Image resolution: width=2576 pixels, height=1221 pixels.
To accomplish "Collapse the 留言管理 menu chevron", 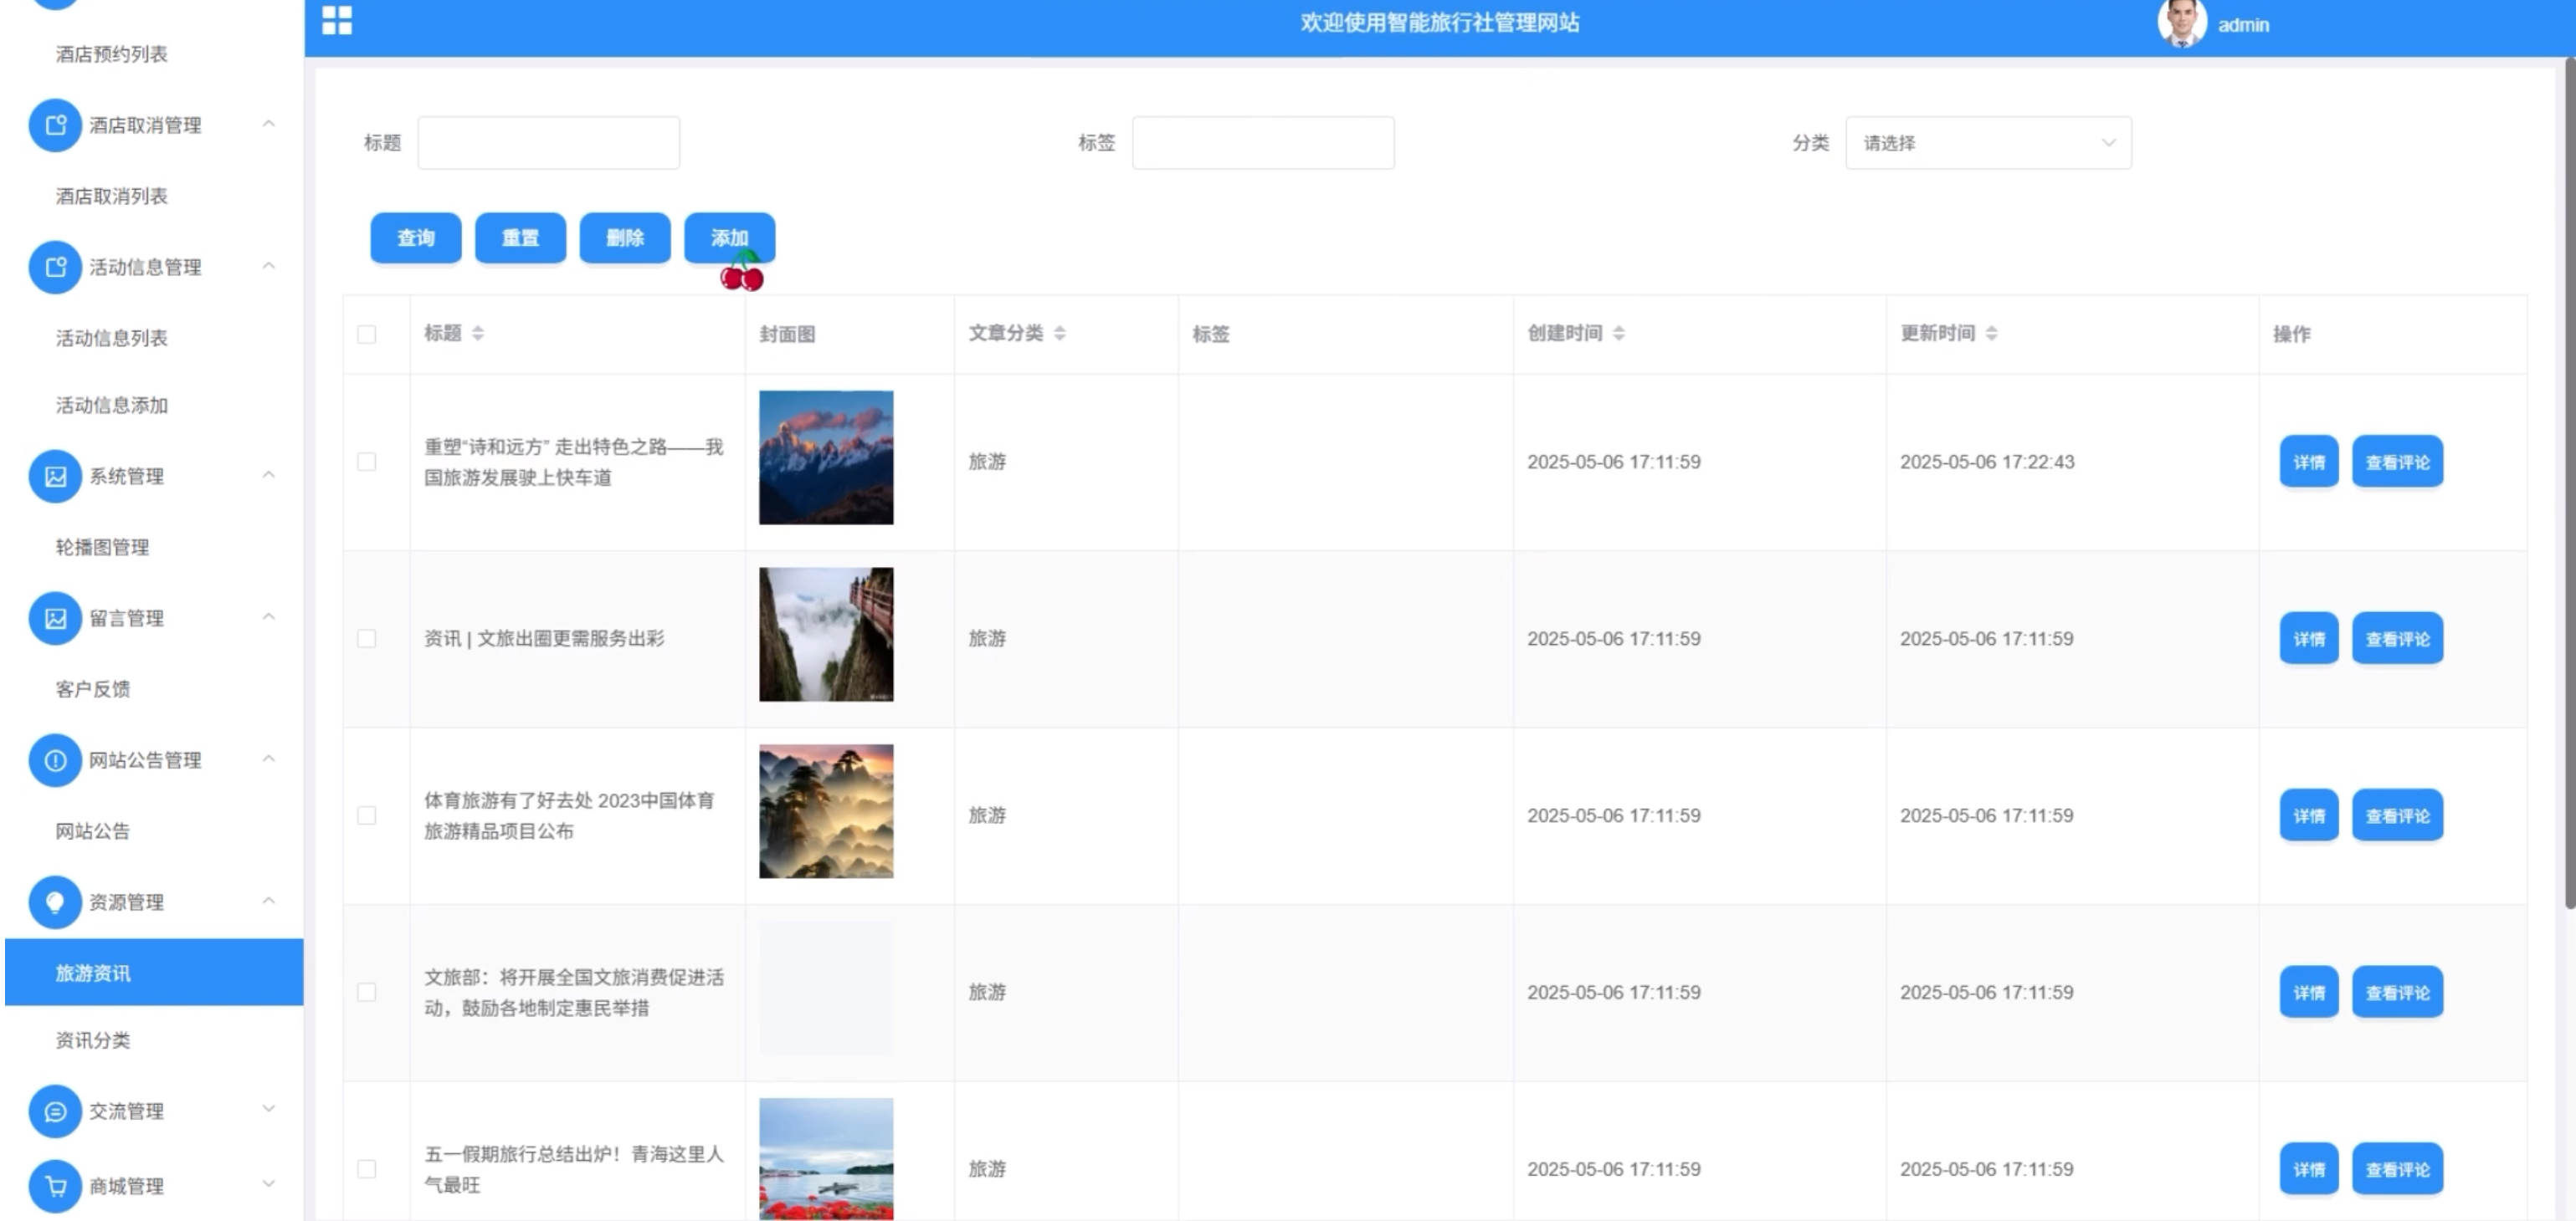I will click(x=269, y=617).
